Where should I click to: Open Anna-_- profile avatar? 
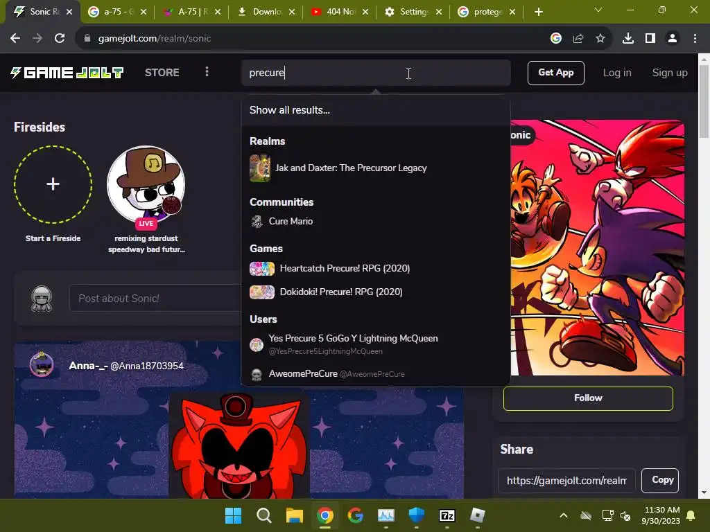click(x=42, y=364)
